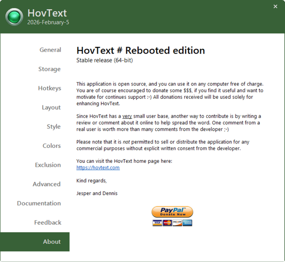
Task: Show the Colors settings page
Action: tap(51, 146)
